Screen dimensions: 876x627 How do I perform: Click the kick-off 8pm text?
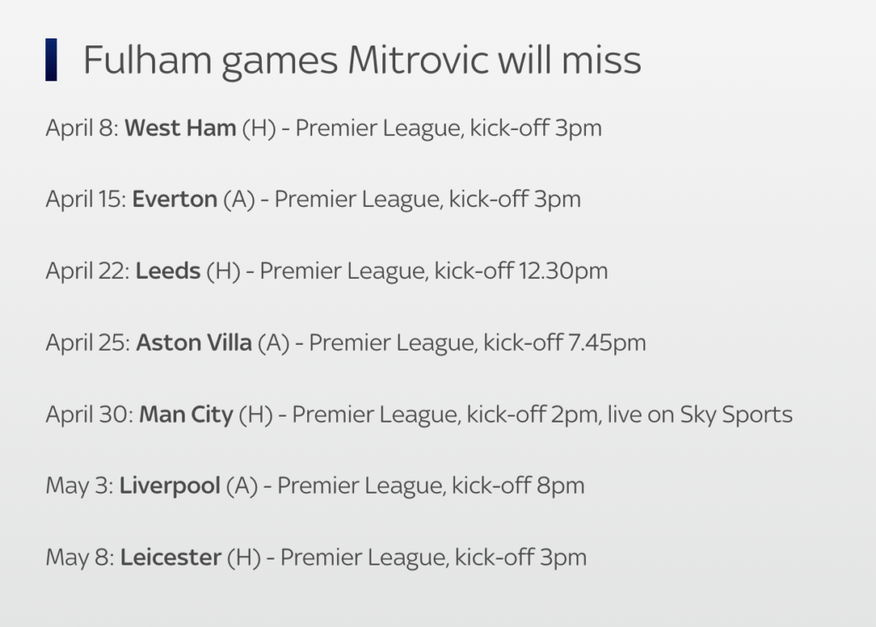coord(518,486)
